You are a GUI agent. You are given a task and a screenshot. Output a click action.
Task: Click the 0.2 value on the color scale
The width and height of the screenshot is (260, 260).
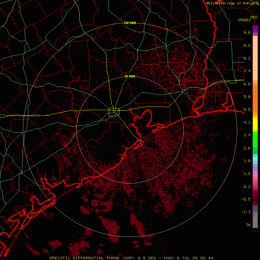click(247, 187)
